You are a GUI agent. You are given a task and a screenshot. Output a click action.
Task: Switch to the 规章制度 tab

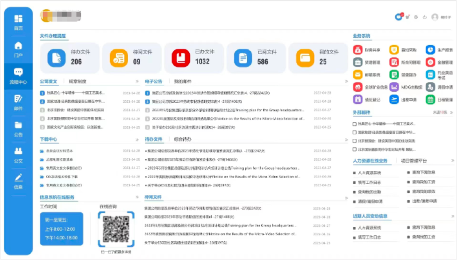(x=78, y=81)
